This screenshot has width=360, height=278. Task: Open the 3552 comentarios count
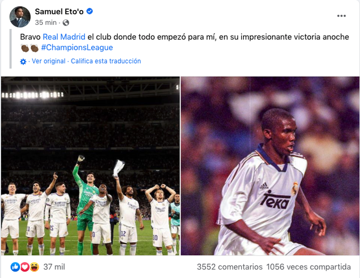coord(230,267)
